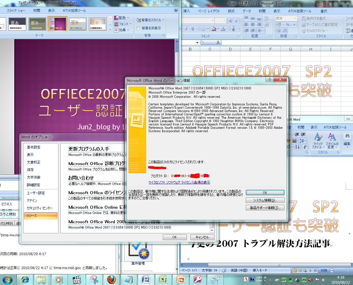Image resolution: width=353 pixels, height=285 pixels.
Task: Click the Excel fill color bucket icon
Action: click(214, 29)
